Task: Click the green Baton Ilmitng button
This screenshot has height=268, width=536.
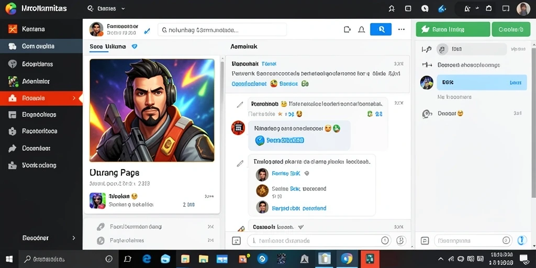Action: pos(453,29)
